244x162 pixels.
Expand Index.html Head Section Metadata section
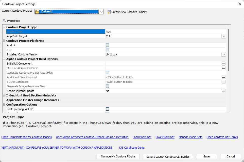[4, 95]
